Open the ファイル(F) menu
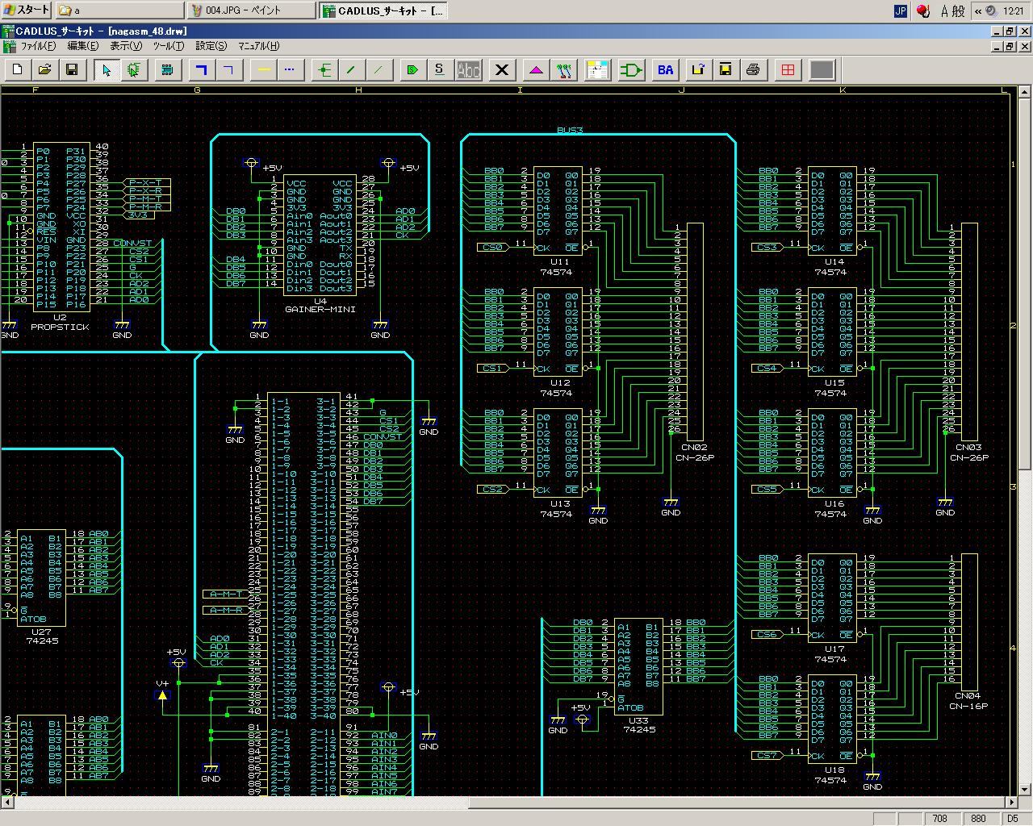Screen dimensions: 1033x826 point(38,46)
